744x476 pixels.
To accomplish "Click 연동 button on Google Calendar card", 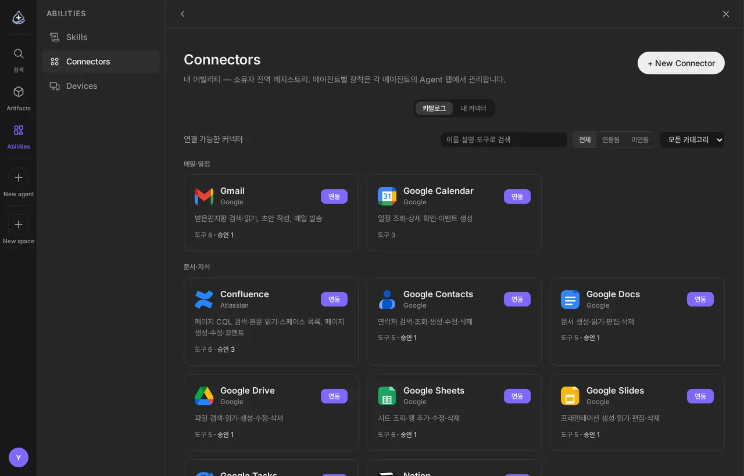I will 517,196.
